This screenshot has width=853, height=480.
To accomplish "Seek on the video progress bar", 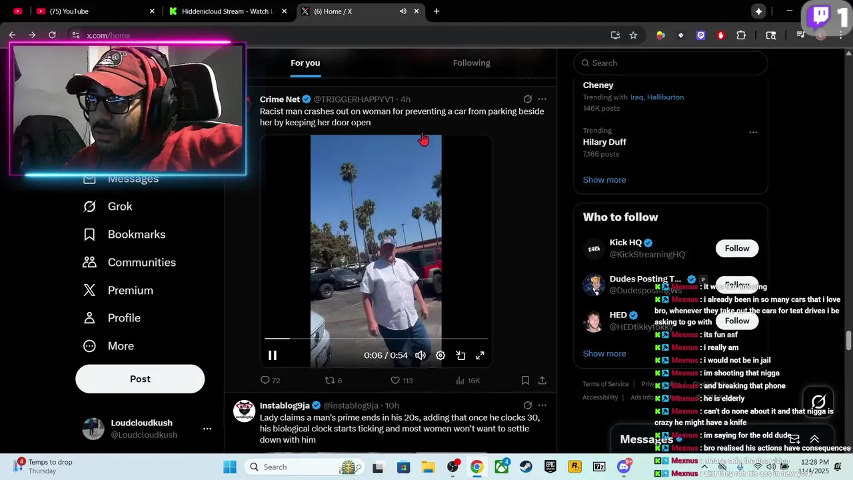I will click(377, 339).
